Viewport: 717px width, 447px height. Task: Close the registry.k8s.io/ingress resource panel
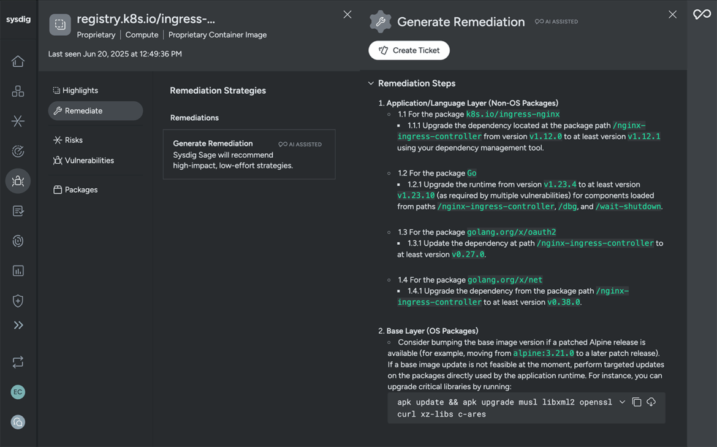point(347,15)
